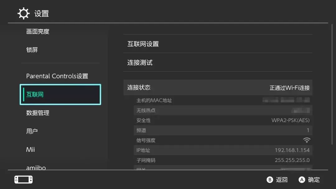Open Parental Controls设置
This screenshot has height=189, width=336.
pos(57,76)
